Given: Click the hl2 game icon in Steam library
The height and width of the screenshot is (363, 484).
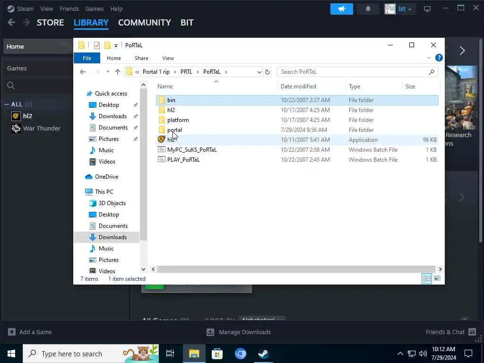Looking at the screenshot, I should tap(16, 116).
